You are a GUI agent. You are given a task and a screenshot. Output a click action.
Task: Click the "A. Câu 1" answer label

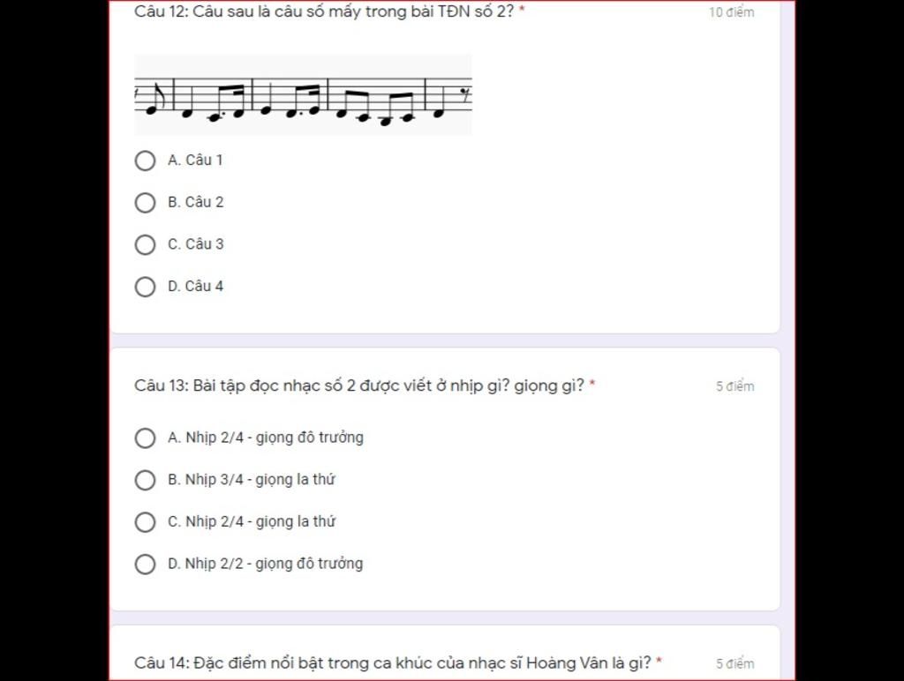pos(195,161)
